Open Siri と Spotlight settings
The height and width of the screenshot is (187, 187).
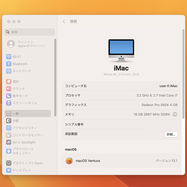pyautogui.click(x=24, y=142)
